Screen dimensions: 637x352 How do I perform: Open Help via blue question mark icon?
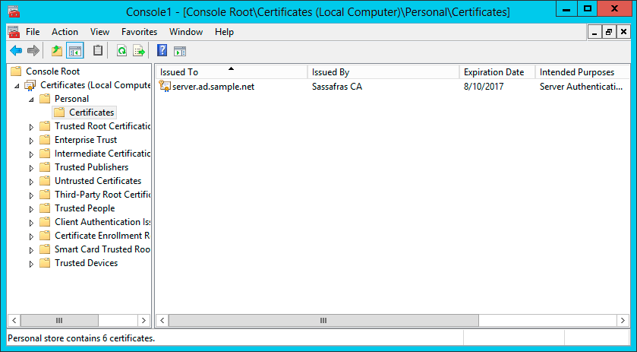(x=162, y=51)
